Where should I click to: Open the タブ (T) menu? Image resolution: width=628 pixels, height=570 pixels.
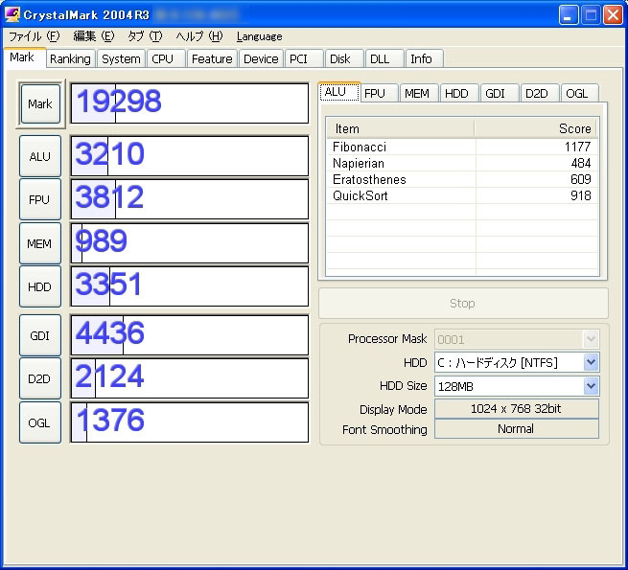pos(145,36)
